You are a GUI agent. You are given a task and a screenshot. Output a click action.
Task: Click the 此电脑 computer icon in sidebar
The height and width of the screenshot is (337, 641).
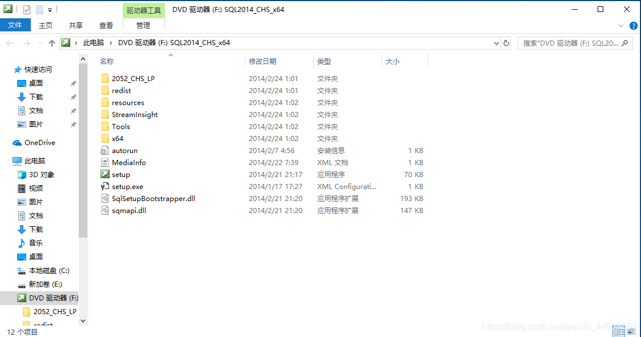tap(17, 161)
